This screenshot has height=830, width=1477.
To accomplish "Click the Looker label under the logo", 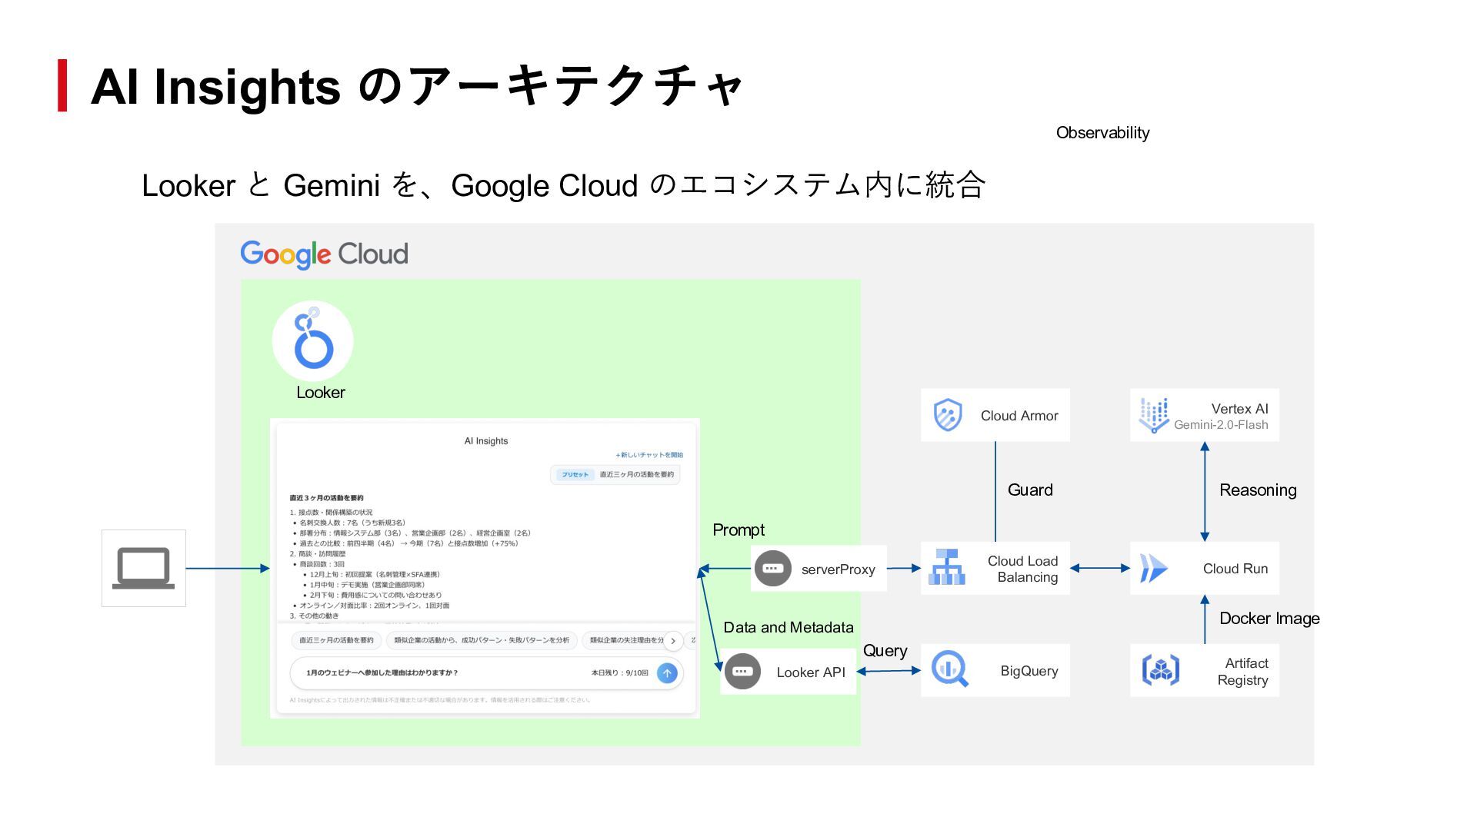I will click(x=321, y=393).
